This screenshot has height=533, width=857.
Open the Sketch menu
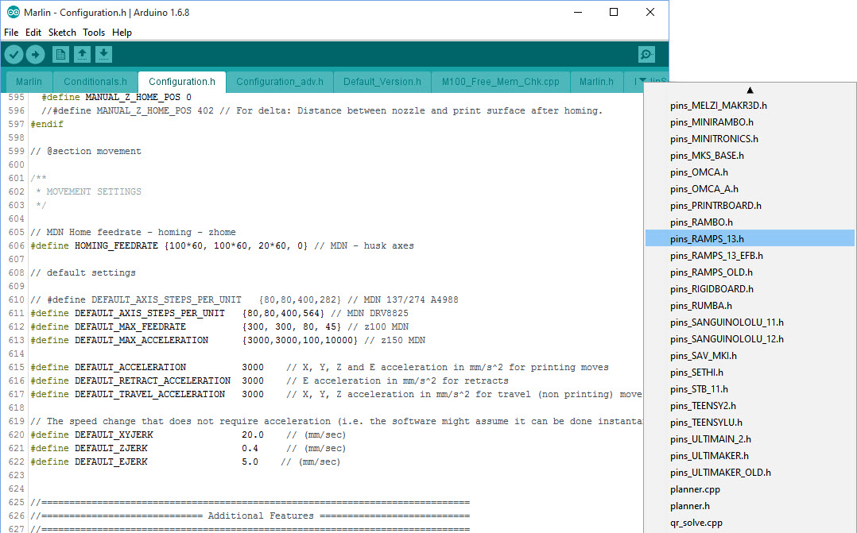pyautogui.click(x=62, y=33)
